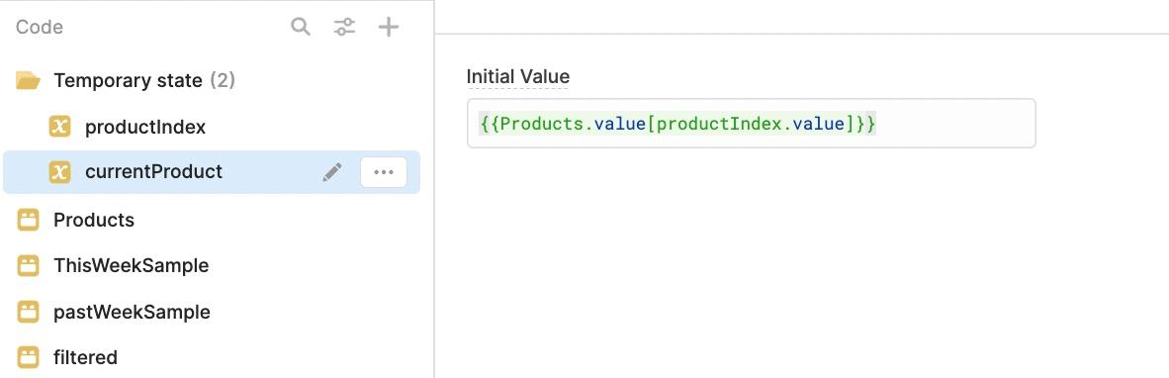Click the pastWeekSample transformer icon

coord(29,312)
